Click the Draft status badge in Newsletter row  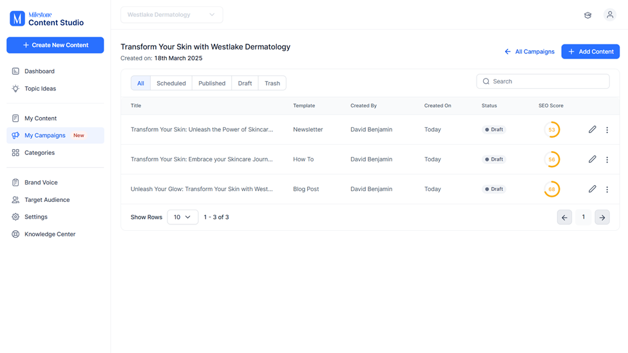pos(494,129)
